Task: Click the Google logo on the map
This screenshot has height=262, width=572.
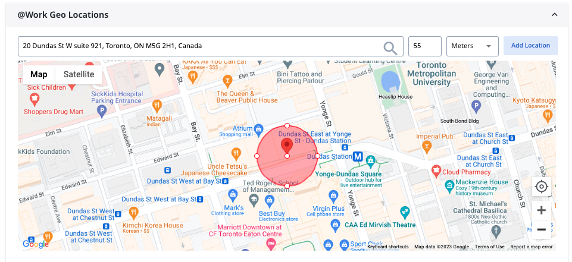Action: [36, 244]
